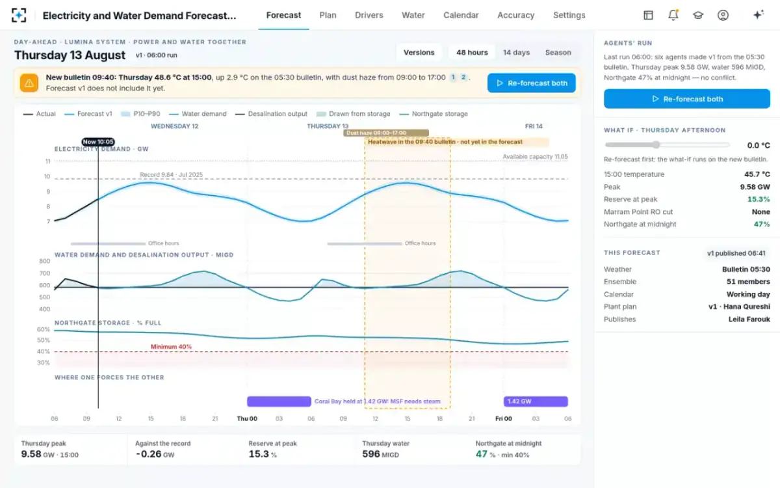Click Re-forecast both in Agents' run panel
780x488 pixels.
point(687,99)
